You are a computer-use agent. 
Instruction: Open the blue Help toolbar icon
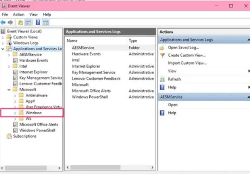click(x=38, y=22)
